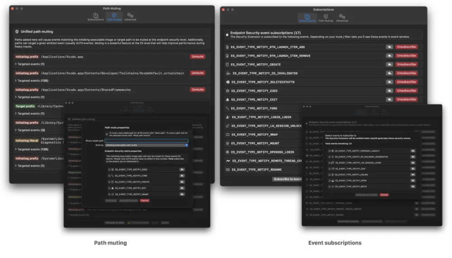Click the ES_EVENT_TYPE_NOTIFY_MMAP row icon in Subscriptions

tap(227, 135)
